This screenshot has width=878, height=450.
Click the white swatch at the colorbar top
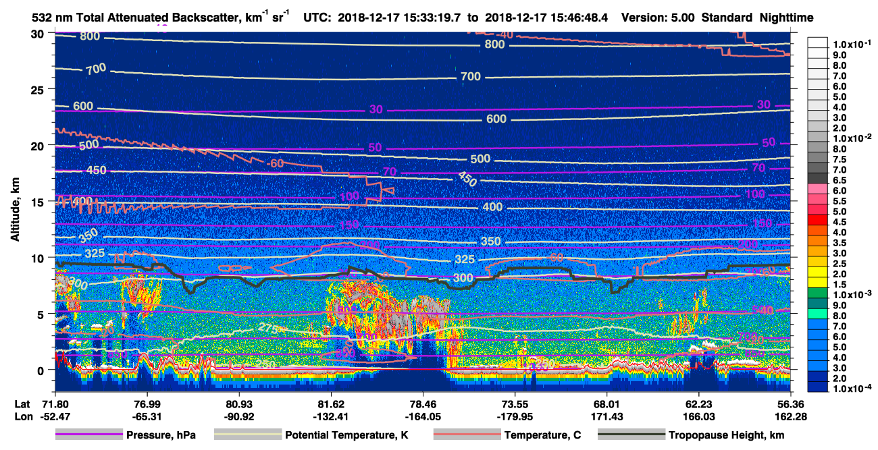[x=817, y=42]
